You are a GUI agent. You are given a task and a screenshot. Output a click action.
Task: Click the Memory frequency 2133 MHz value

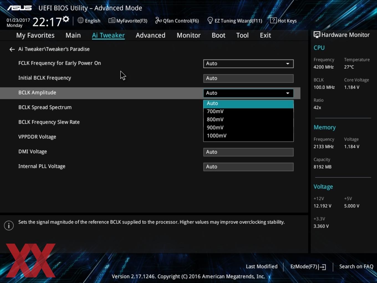pyautogui.click(x=324, y=146)
